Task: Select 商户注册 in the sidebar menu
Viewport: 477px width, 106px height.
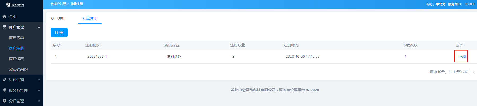Action: [x=16, y=48]
